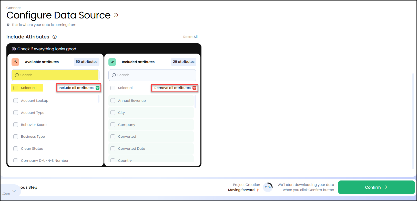Toggle Select all in Available attributes
Viewport: 417px width, 201px height.
16,88
